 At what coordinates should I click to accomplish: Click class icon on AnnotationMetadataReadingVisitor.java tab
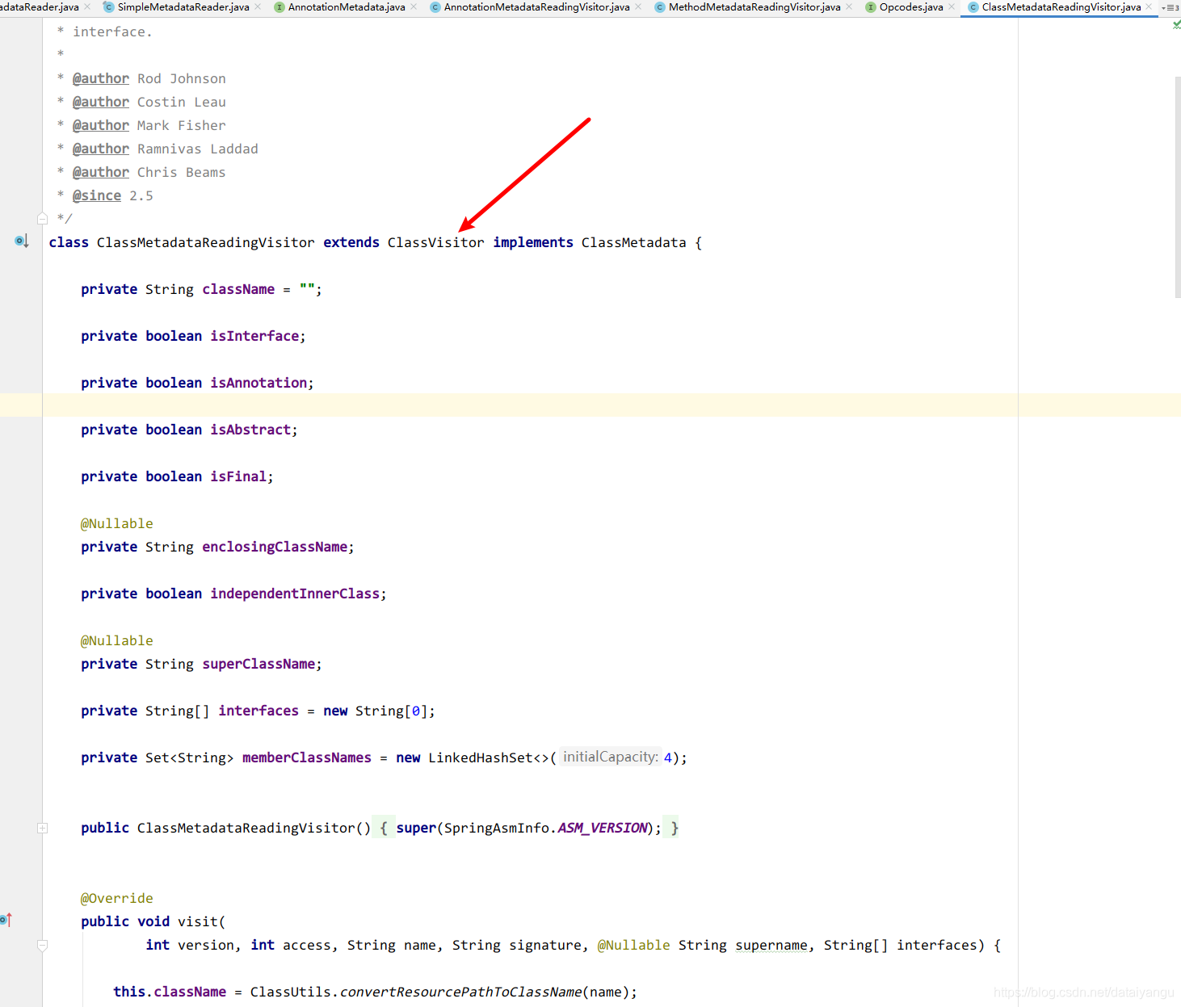(x=435, y=7)
